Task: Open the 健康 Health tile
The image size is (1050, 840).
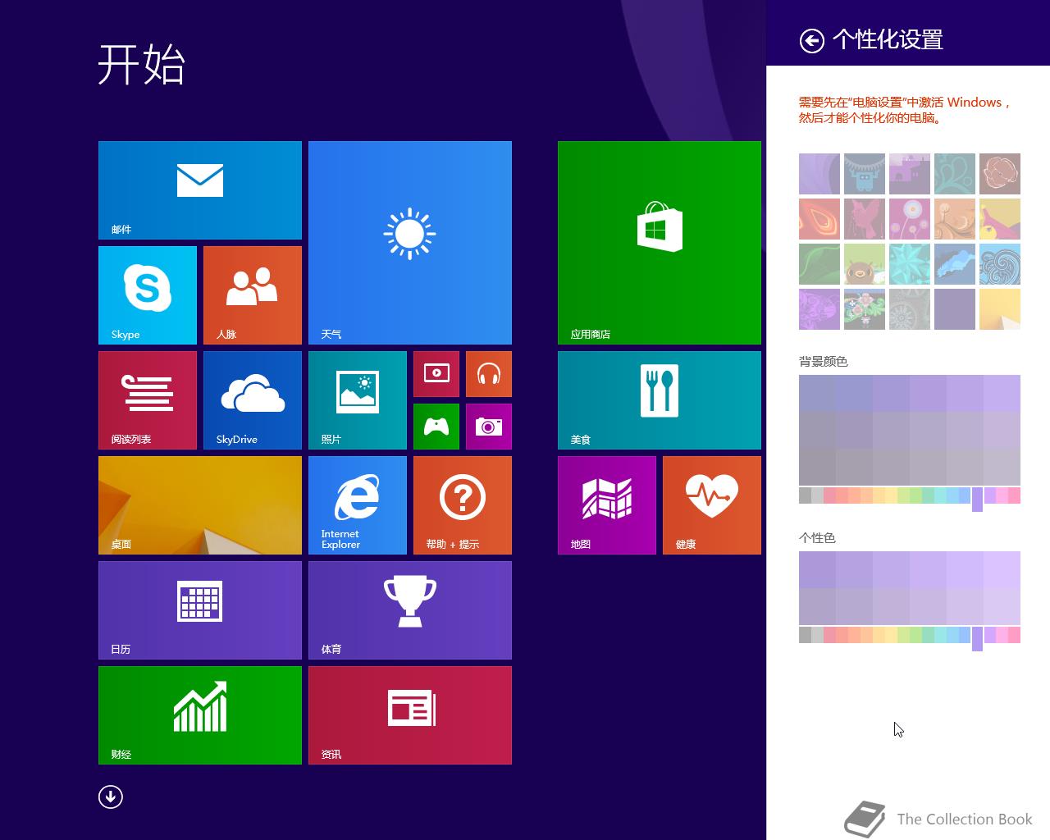Action: (x=712, y=505)
